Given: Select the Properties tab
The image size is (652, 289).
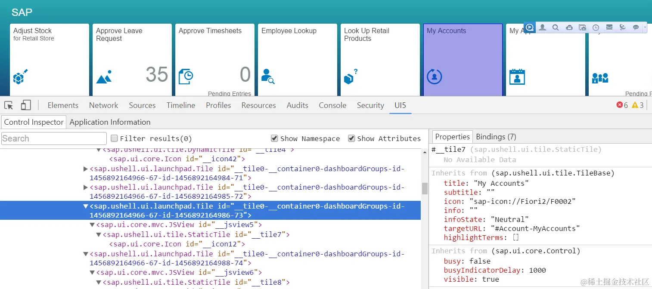Looking at the screenshot, I should click(x=452, y=137).
